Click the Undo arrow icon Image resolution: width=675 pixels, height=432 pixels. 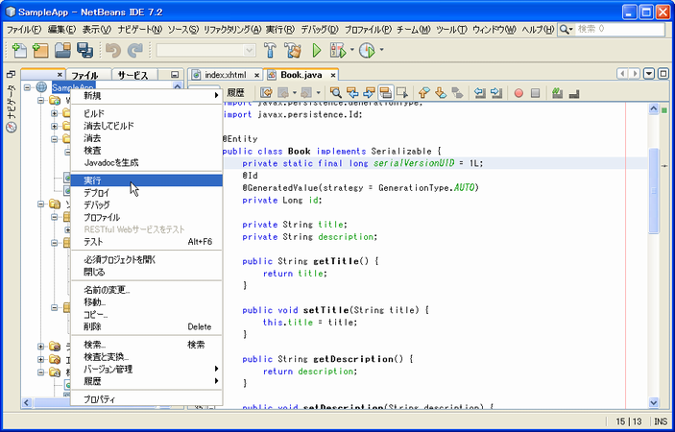click(113, 50)
